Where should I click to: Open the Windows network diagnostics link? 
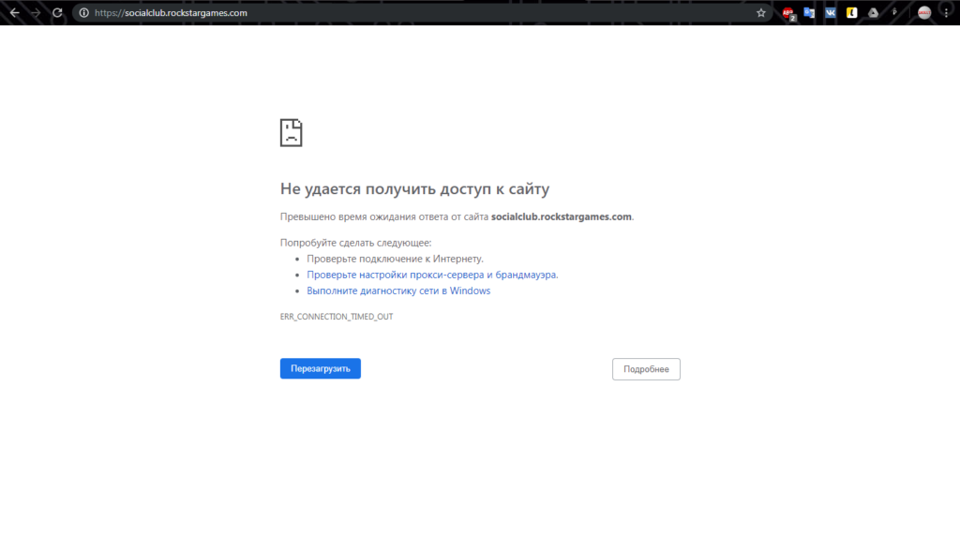398,290
